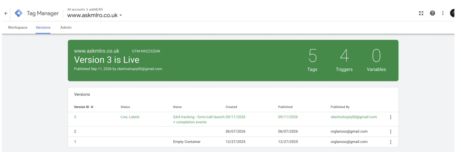
Task: Click the Status column header
Action: coord(125,107)
